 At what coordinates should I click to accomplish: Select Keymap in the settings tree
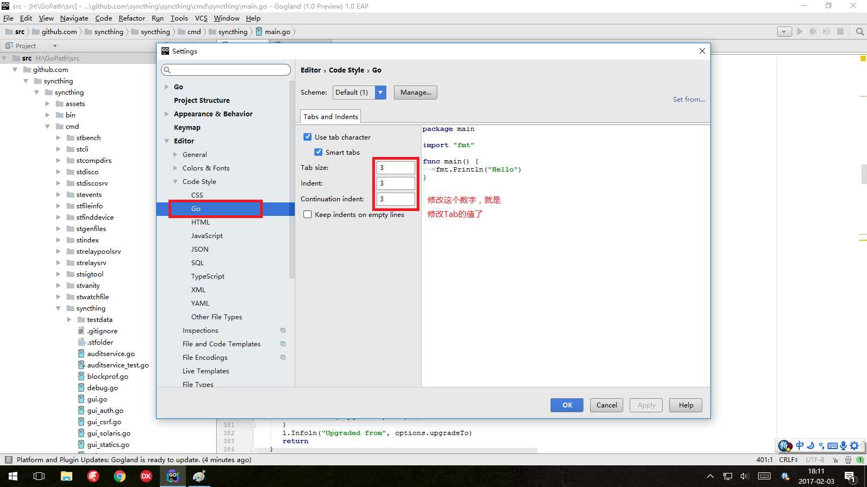point(187,127)
